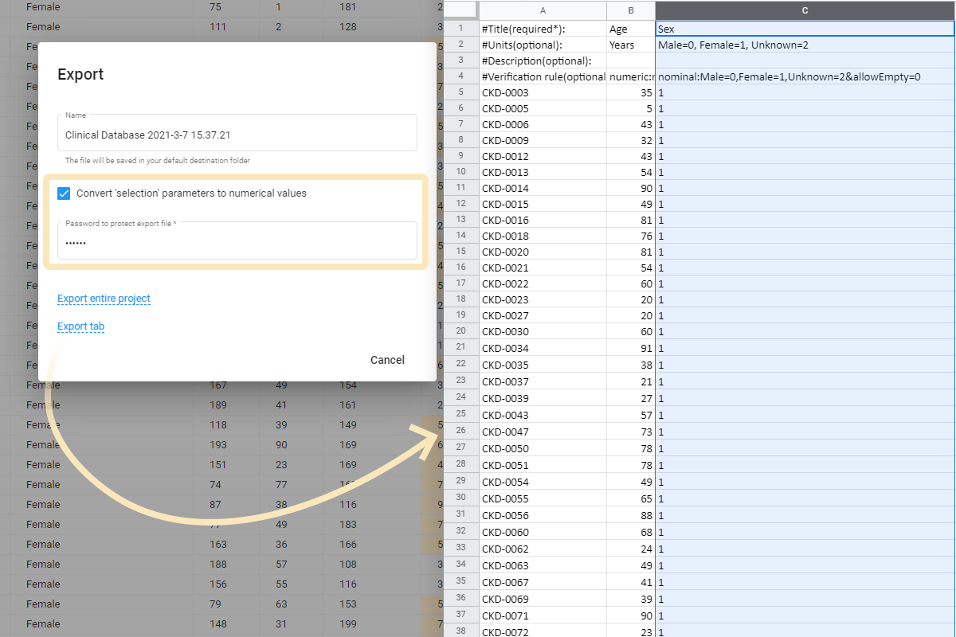956x637 pixels.
Task: Select row header 20 in spreadsheet
Action: pyautogui.click(x=461, y=331)
